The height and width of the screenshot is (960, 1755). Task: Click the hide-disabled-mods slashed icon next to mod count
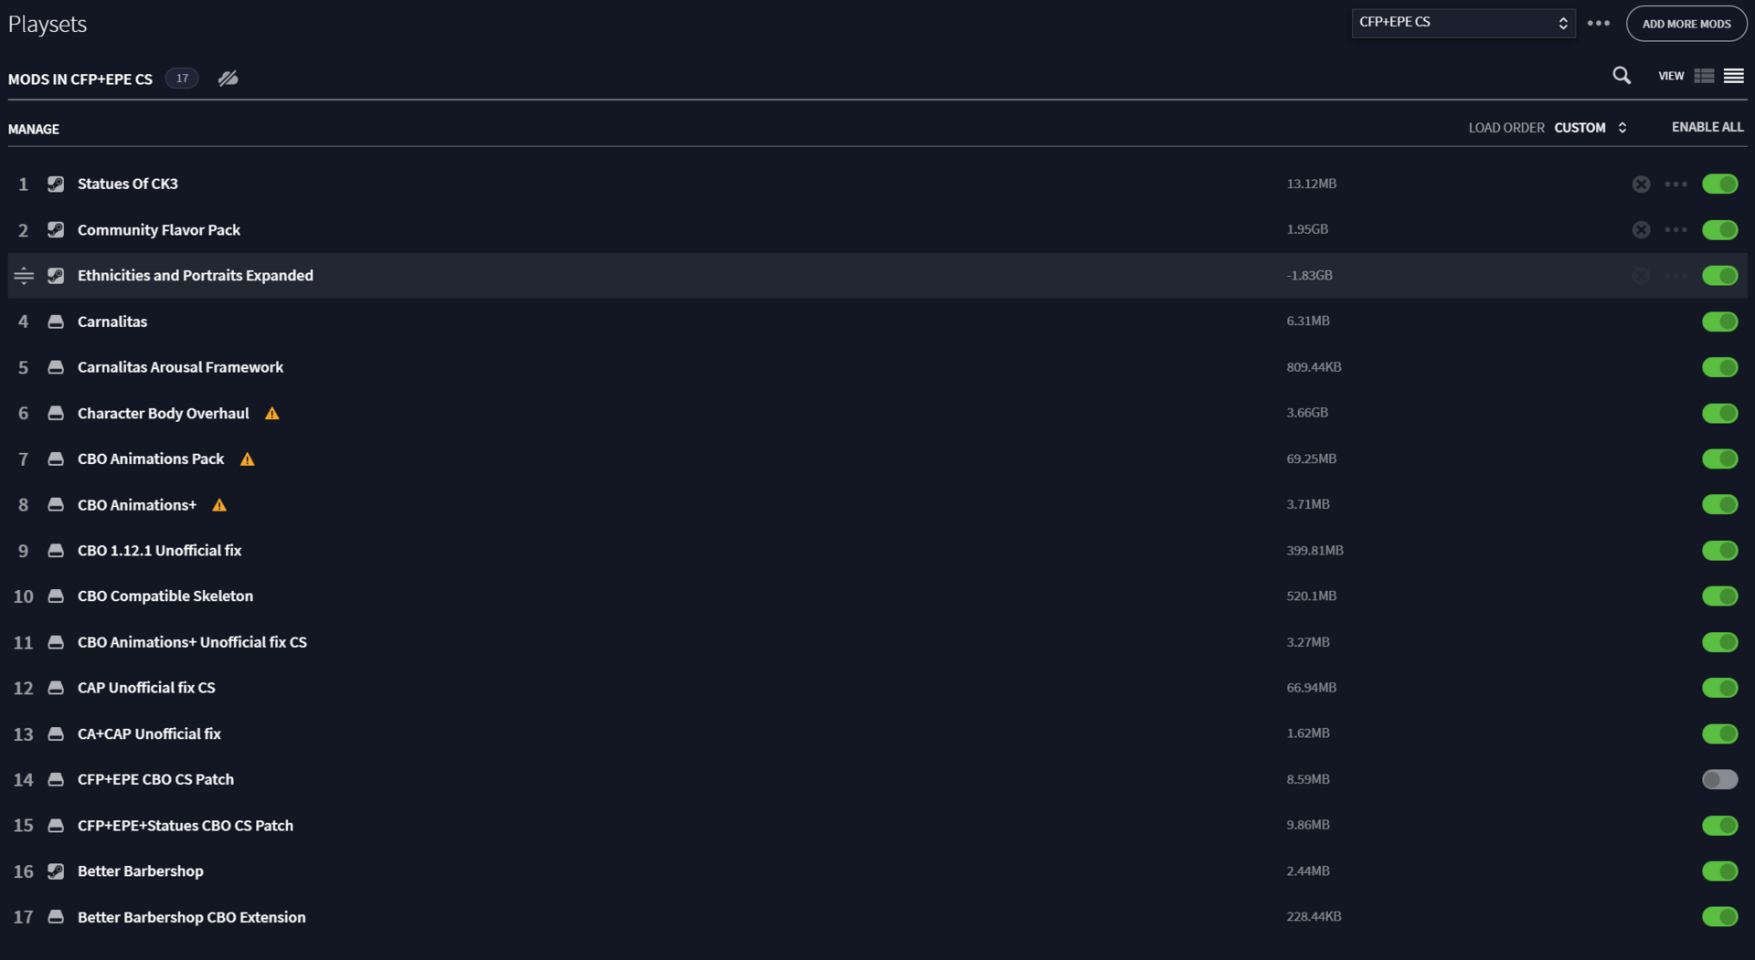coord(229,79)
